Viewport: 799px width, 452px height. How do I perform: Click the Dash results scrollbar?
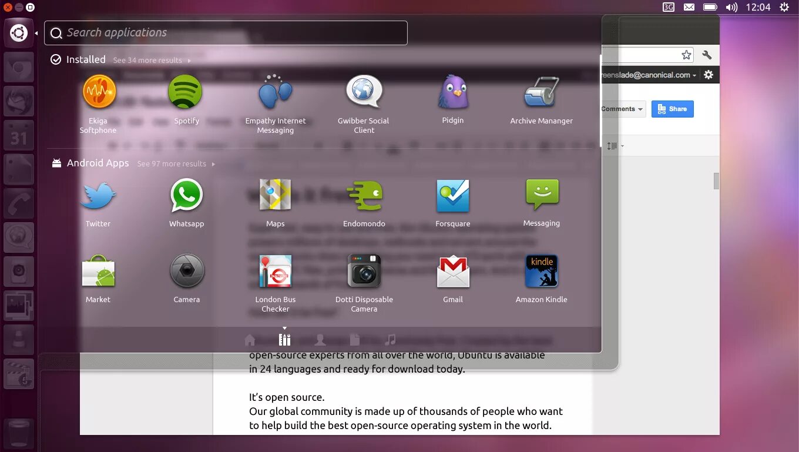600,101
